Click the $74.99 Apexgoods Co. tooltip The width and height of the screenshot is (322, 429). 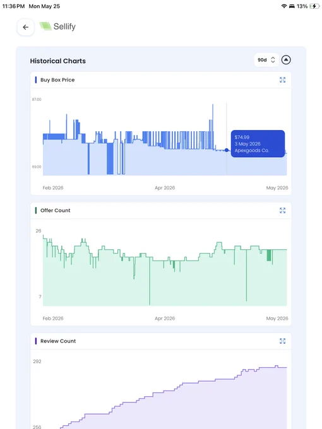(x=258, y=144)
